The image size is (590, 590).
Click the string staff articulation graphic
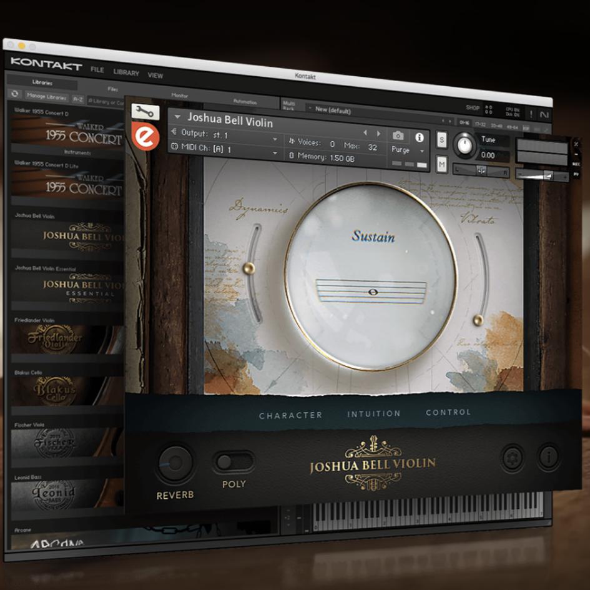[x=371, y=292]
